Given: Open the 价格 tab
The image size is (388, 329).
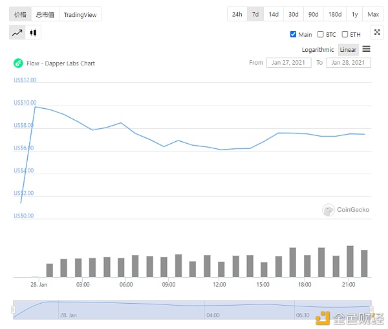Looking at the screenshot, I should (21, 14).
